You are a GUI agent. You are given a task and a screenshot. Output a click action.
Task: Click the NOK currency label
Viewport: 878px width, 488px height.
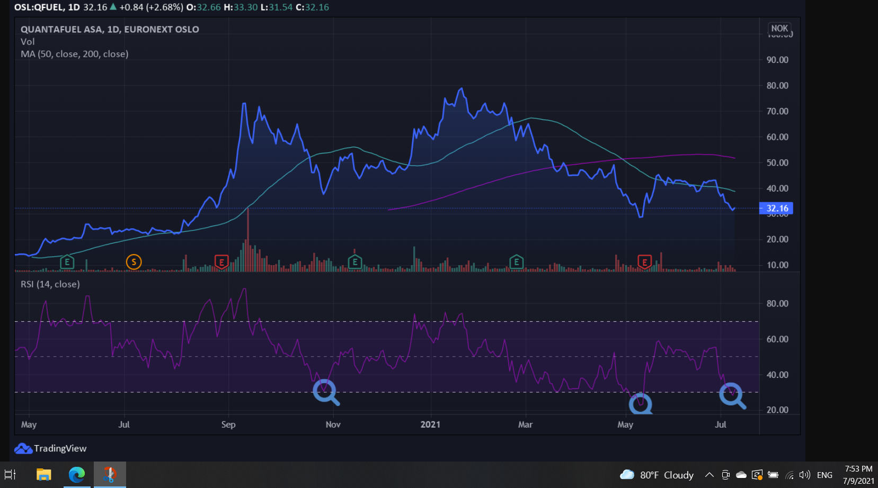(779, 29)
